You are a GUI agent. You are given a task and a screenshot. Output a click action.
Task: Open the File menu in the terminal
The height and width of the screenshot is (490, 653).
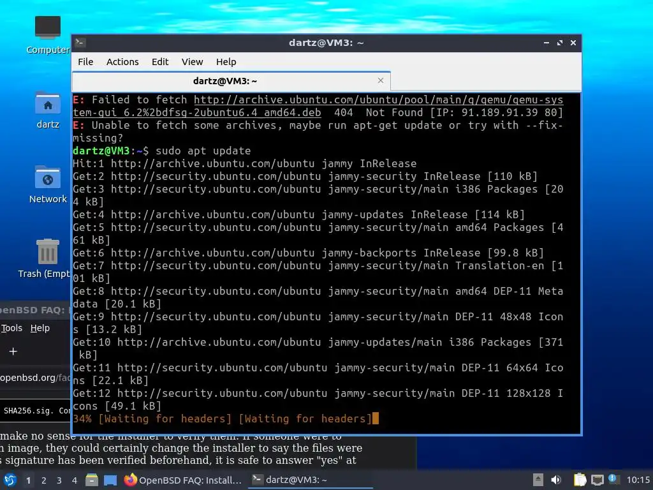point(85,62)
